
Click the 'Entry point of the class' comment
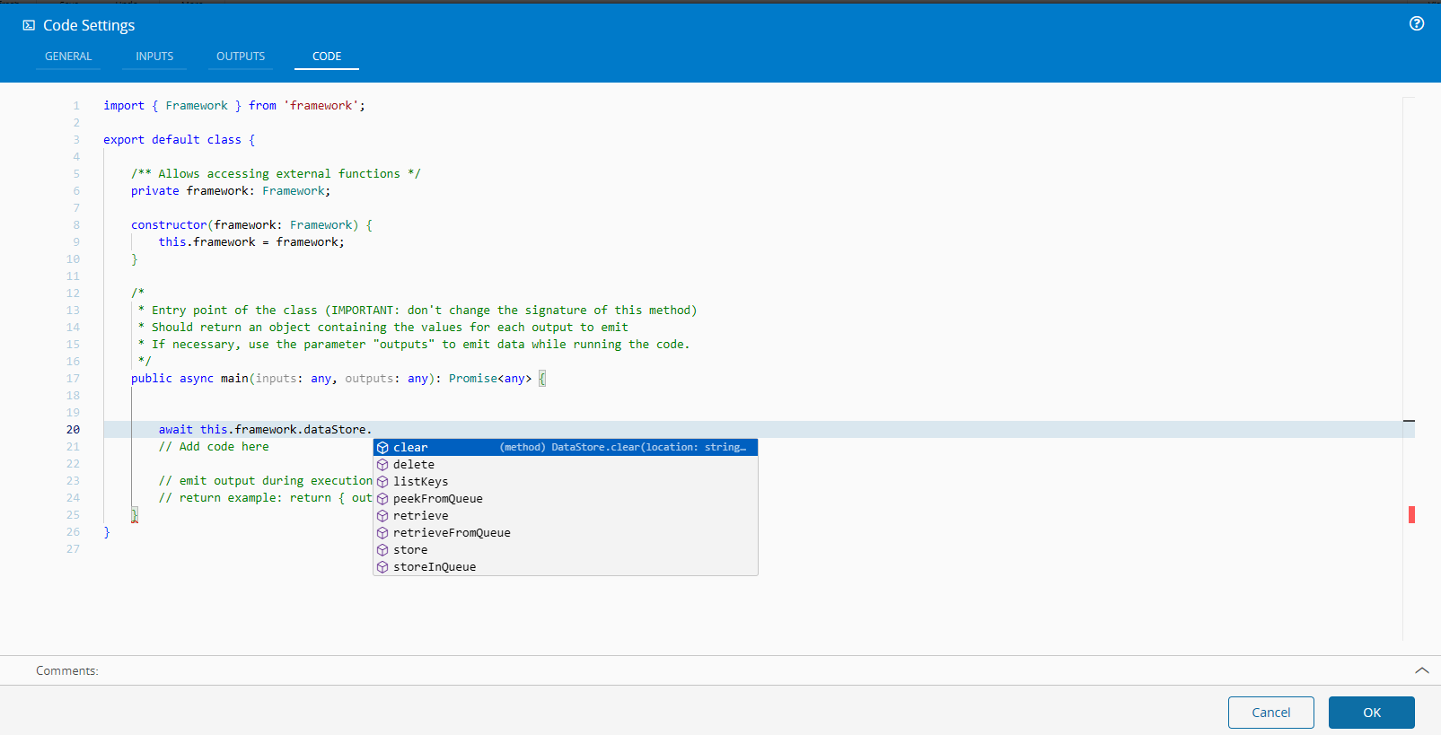[x=417, y=311]
